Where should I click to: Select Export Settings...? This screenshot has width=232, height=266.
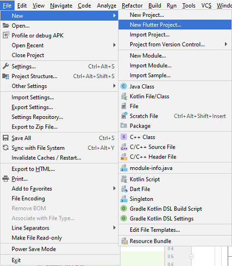point(59,107)
